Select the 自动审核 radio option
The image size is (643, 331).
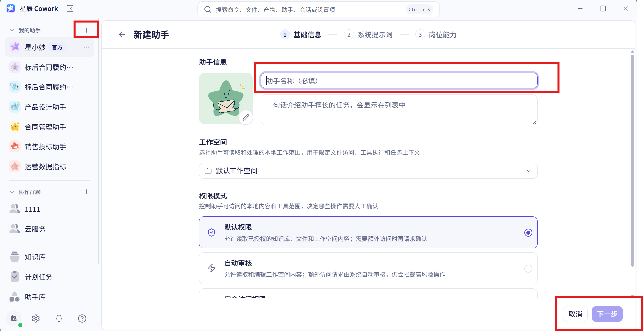[x=528, y=269]
